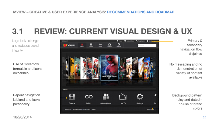
Task: Click the Registration link in top bar
Action: click(x=141, y=41)
